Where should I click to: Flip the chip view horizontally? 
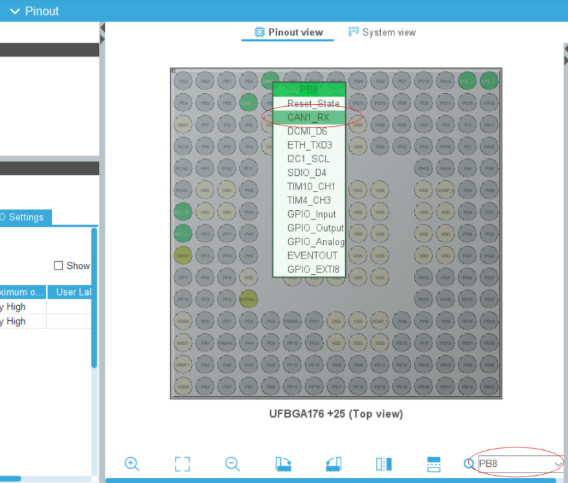point(383,464)
